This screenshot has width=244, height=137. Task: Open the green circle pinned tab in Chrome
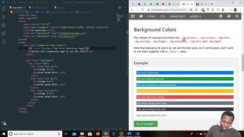(x=151, y=4)
